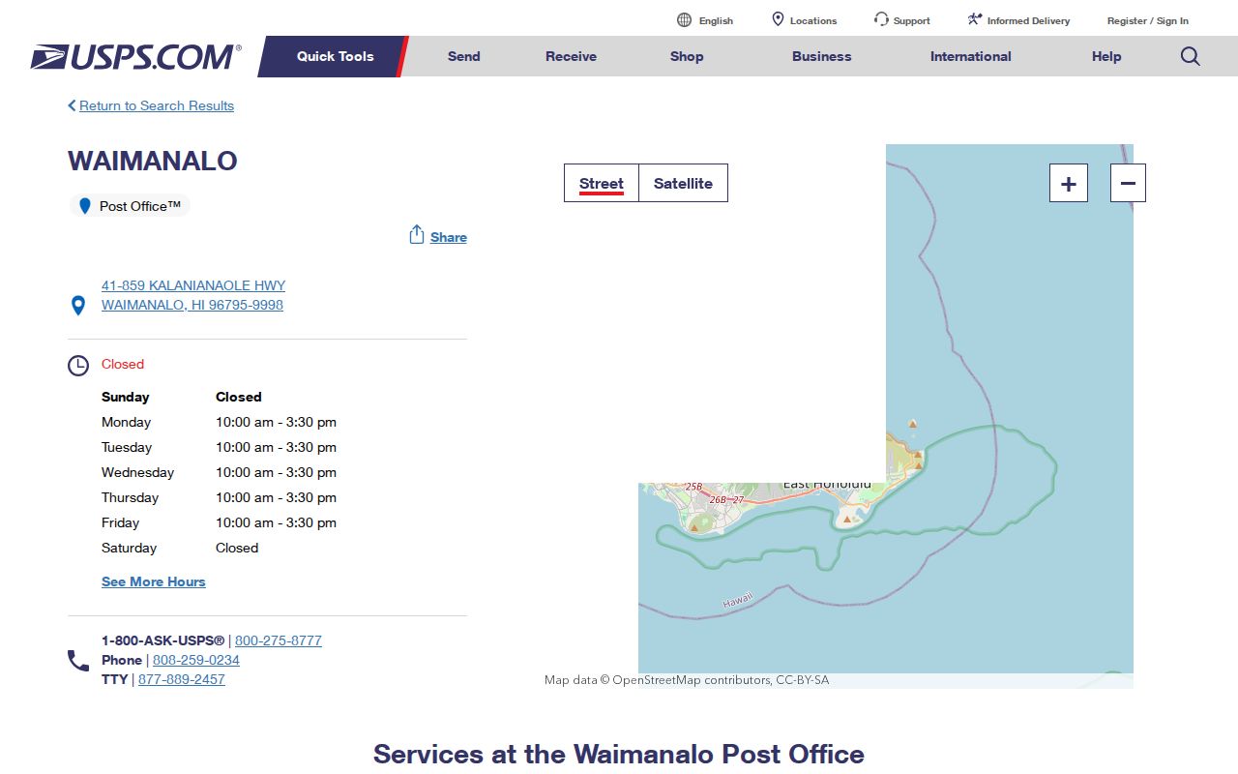The height and width of the screenshot is (774, 1238).
Task: Return to Search Results
Action: point(157,105)
